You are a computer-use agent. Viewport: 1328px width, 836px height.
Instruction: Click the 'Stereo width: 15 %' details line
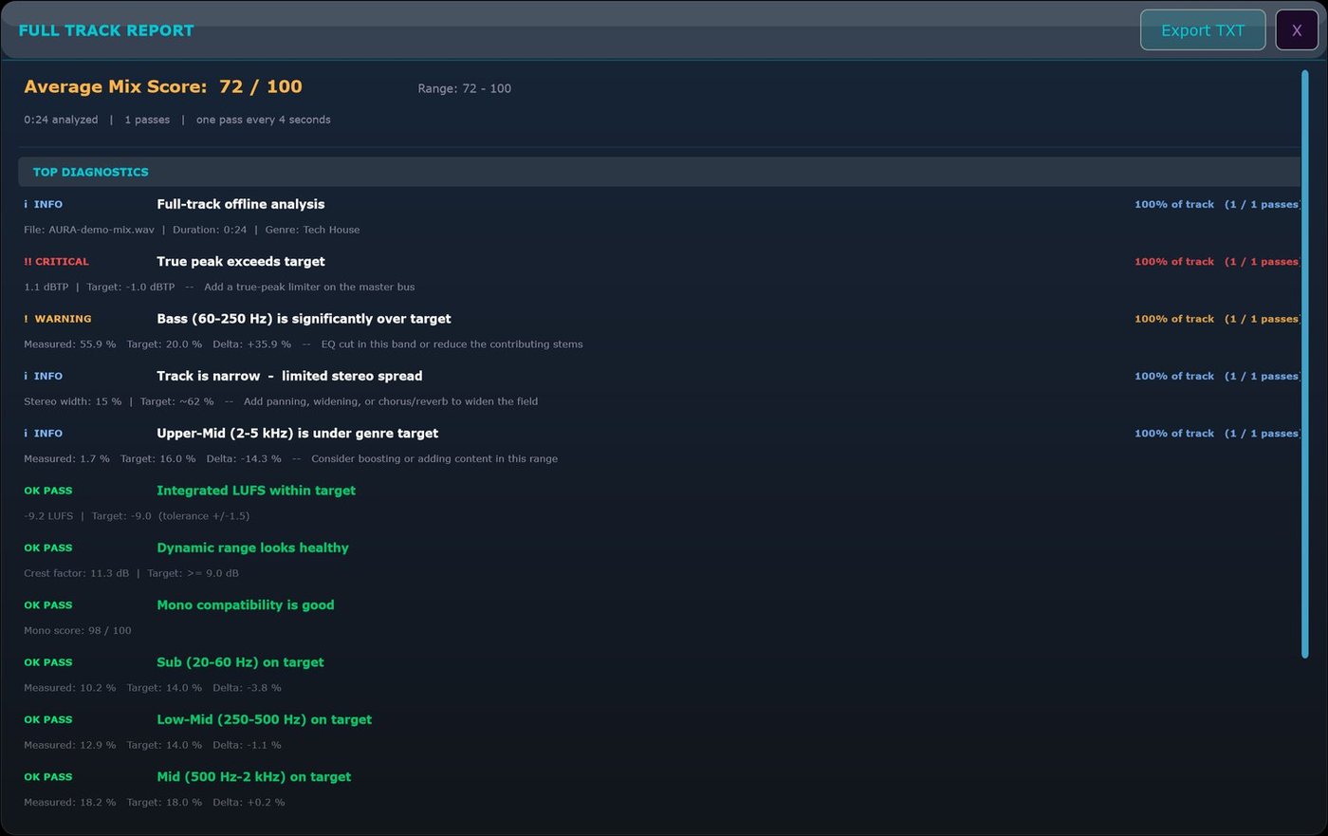click(281, 401)
